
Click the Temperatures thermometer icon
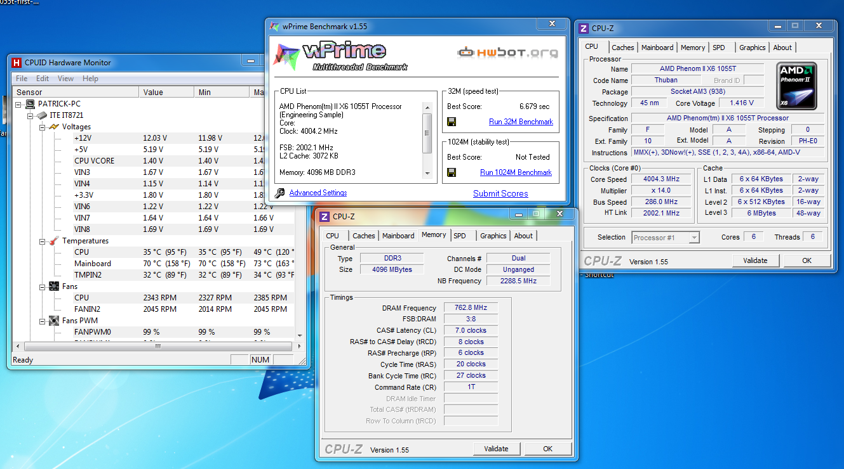tap(54, 241)
